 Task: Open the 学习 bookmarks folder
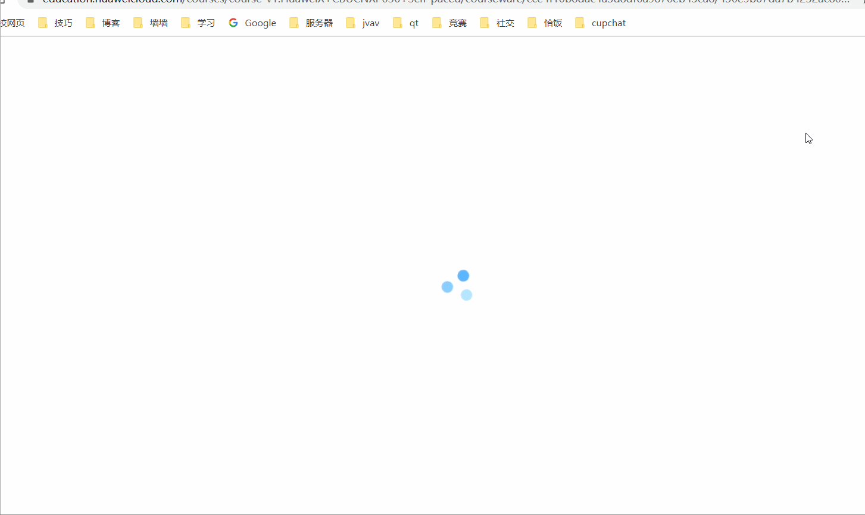(205, 23)
